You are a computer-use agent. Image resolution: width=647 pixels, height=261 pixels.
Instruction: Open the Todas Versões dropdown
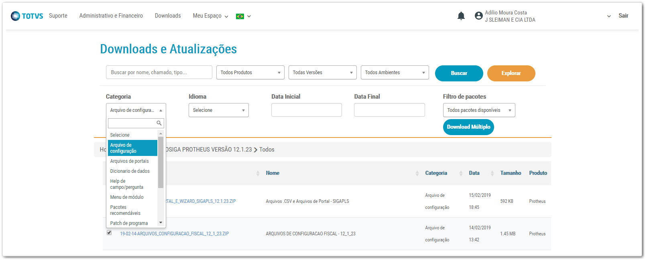(x=323, y=73)
